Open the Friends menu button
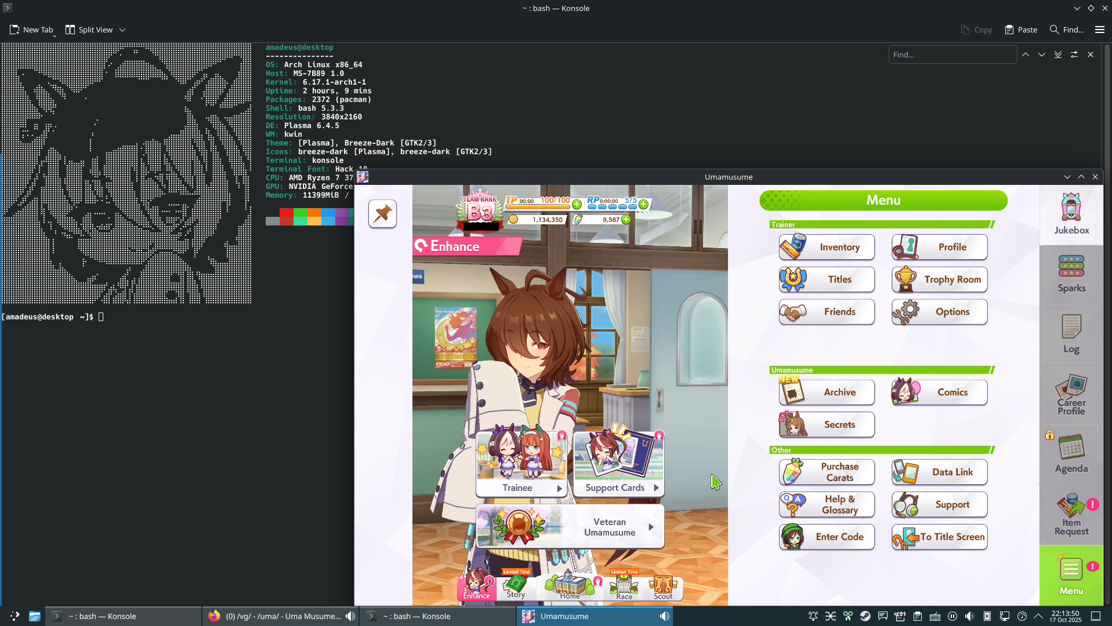Screen dimensions: 1112x626 (827, 312)
